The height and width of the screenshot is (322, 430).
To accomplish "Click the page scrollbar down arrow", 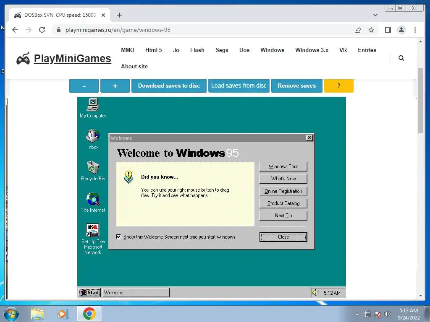I will (420, 296).
